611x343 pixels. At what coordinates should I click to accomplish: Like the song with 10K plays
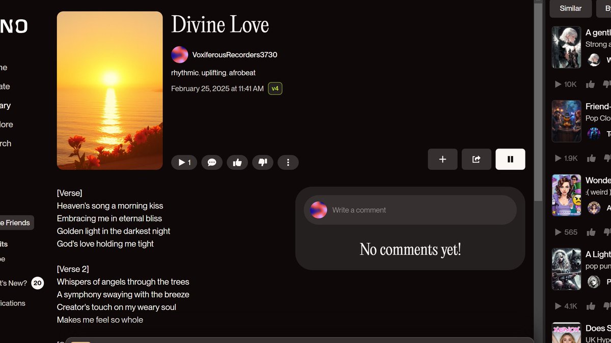(591, 84)
